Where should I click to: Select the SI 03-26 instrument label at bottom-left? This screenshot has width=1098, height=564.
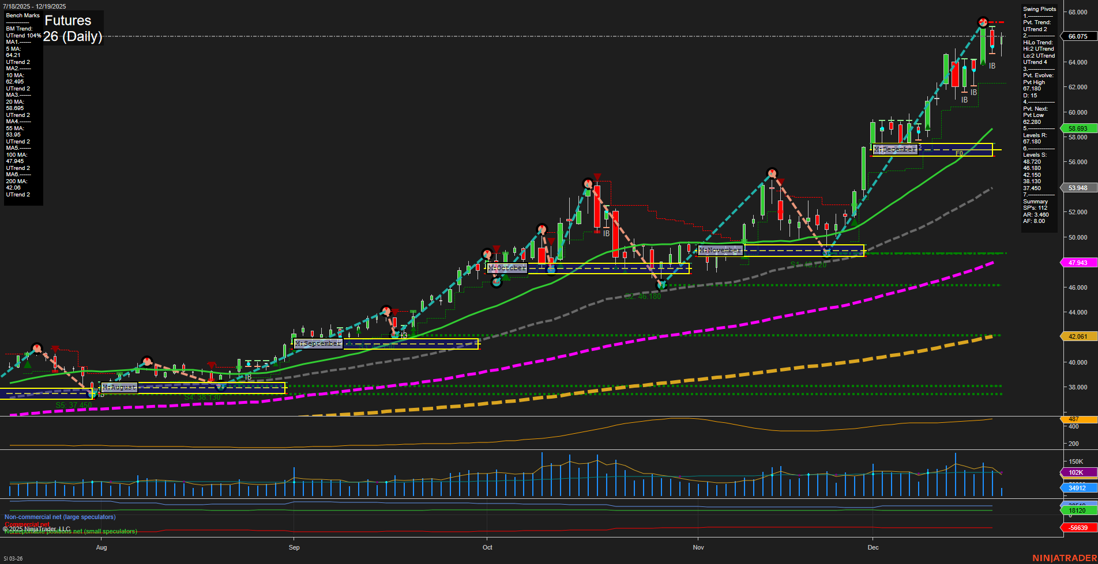tap(13, 559)
